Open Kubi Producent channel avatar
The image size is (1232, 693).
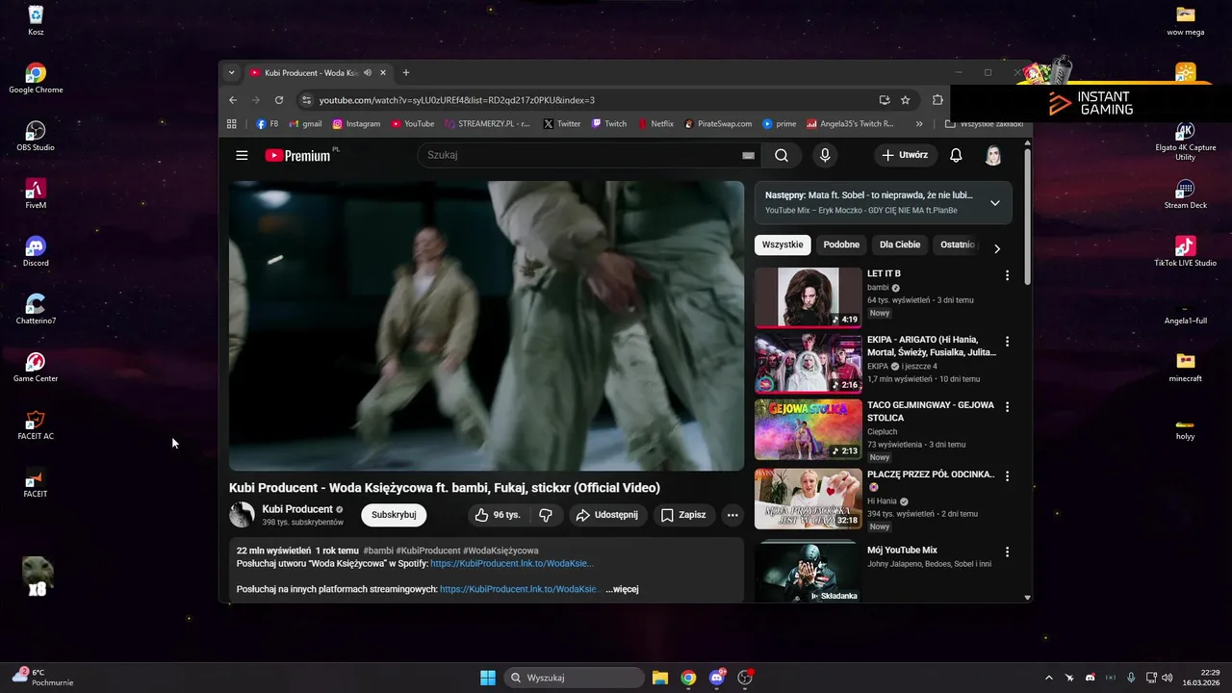coord(242,514)
